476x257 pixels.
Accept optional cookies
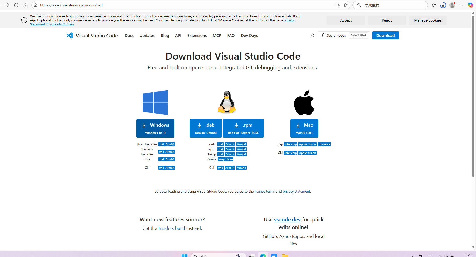coord(346,20)
